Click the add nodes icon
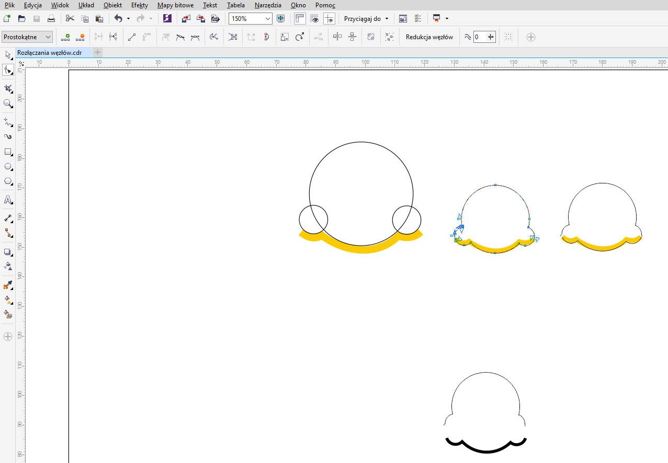668x463 pixels. (65, 37)
